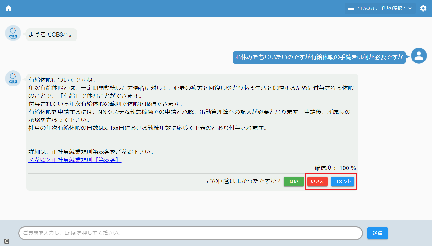Click the 有給休暇についてですね answer text

point(63,79)
